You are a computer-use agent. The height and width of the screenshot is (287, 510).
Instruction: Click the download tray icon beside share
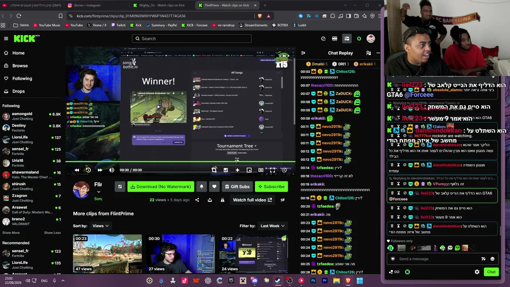(x=210, y=200)
